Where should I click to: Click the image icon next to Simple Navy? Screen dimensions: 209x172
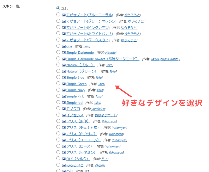click(x=64, y=90)
